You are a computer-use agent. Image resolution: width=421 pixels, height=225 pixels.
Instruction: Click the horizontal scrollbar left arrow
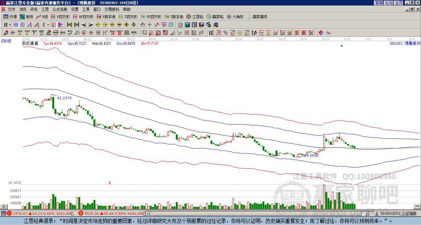click(148, 214)
